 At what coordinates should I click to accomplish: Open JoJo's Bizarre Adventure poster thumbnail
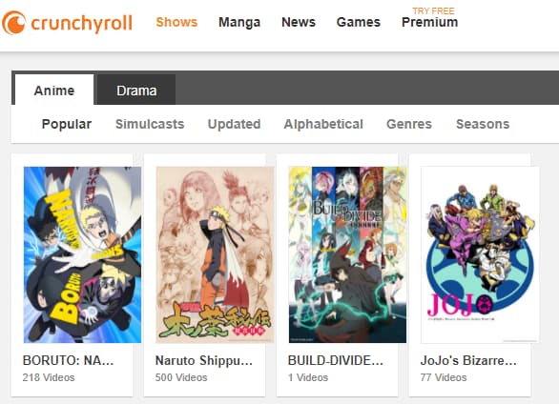[480, 254]
